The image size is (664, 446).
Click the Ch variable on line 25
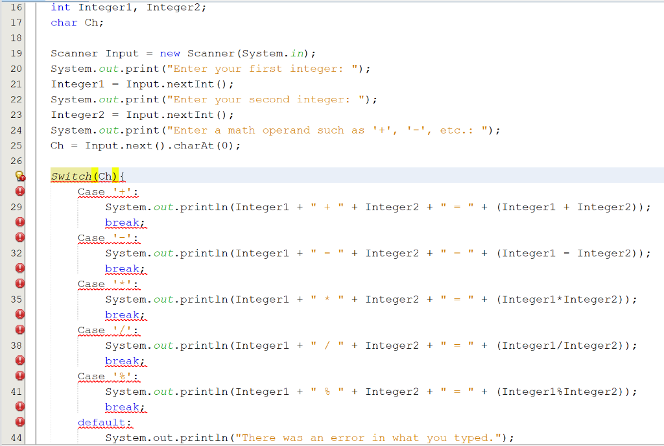tap(56, 145)
